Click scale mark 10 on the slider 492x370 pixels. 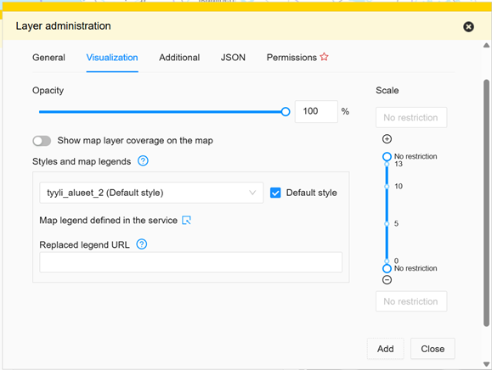point(387,187)
